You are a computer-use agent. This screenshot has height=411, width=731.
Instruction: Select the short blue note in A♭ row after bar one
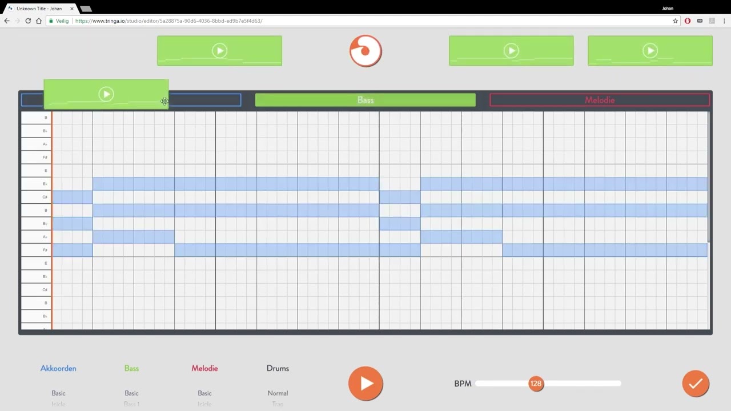[x=134, y=236]
